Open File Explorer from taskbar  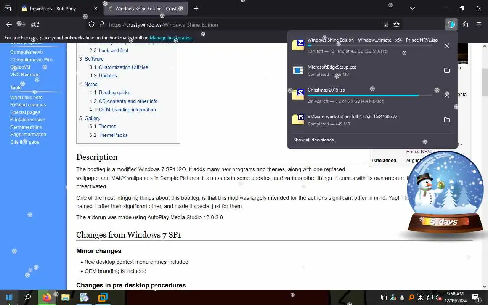(x=66, y=297)
